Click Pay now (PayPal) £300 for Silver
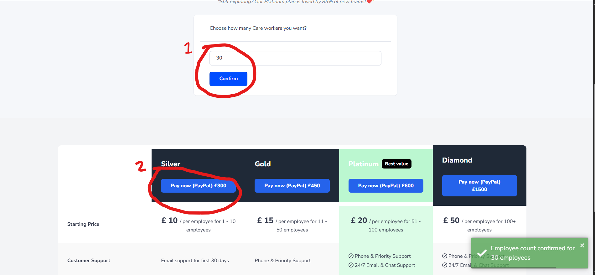The height and width of the screenshot is (275, 595). tap(198, 185)
